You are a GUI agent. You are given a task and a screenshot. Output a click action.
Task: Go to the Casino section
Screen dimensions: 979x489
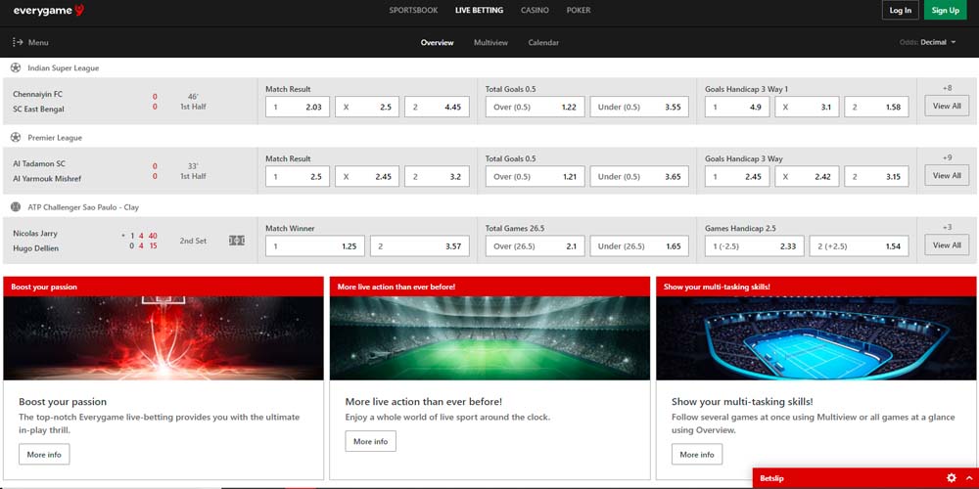pyautogui.click(x=535, y=11)
